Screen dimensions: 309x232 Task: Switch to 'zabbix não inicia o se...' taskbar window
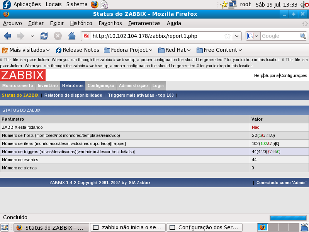coord(128,227)
